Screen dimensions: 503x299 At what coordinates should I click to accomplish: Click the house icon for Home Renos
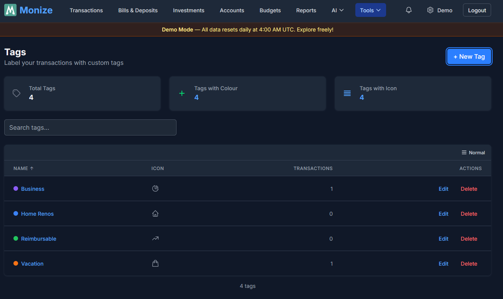pos(155,213)
